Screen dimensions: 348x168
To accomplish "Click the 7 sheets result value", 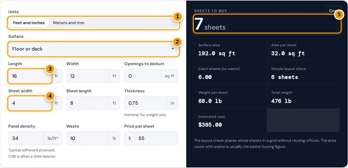I will [x=210, y=24].
